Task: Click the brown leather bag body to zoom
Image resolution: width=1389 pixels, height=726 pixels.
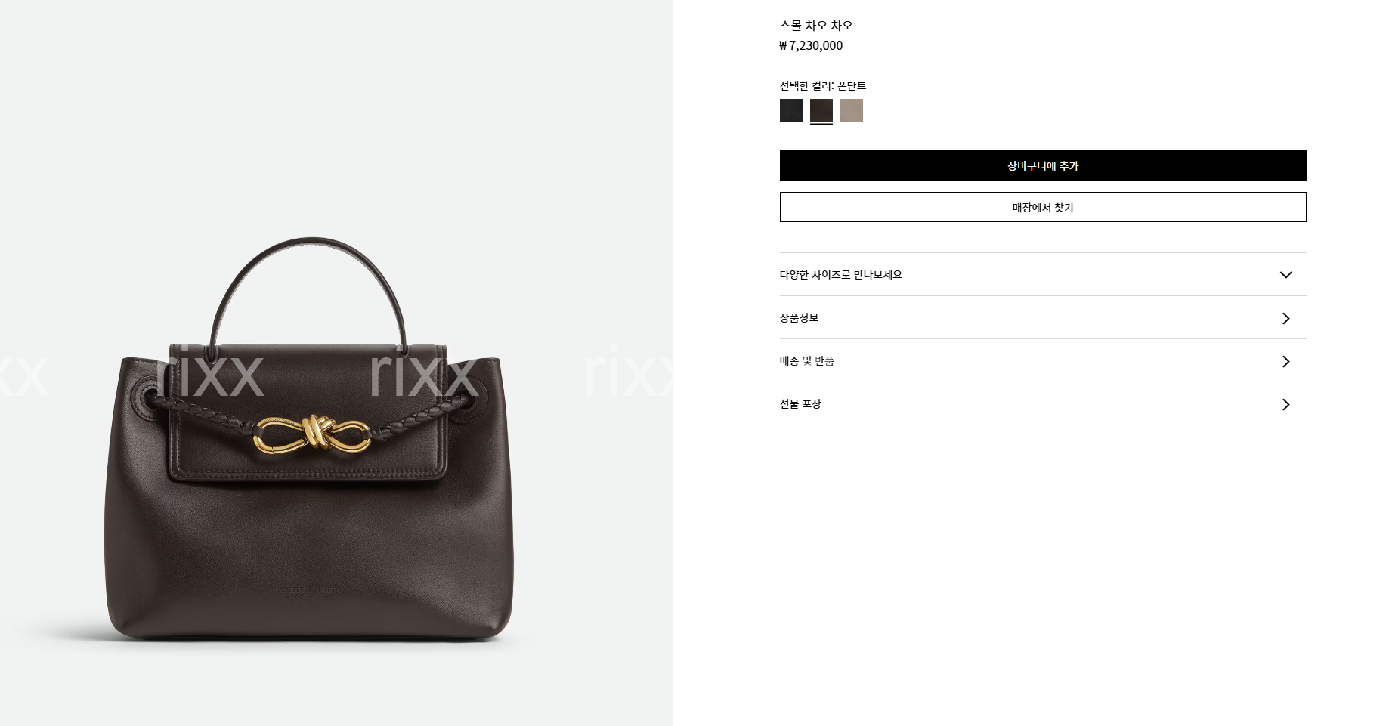Action: (309, 544)
